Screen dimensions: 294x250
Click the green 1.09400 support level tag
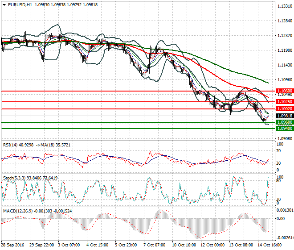(283, 129)
